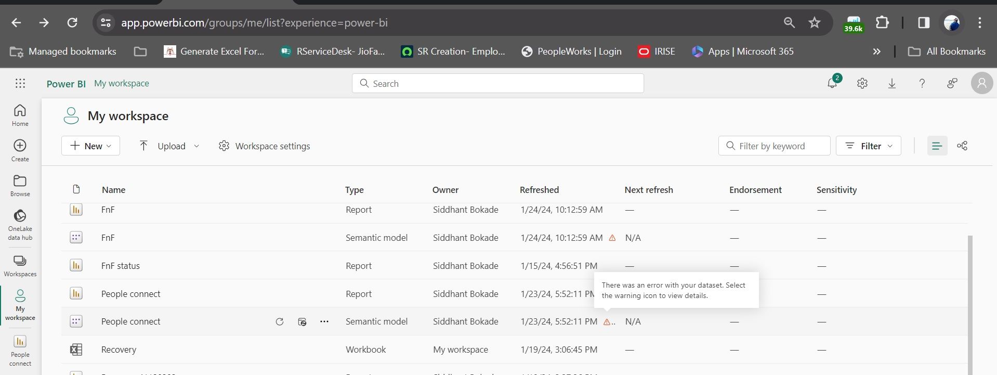Open Chrome extensions puzzle icon
997x375 pixels.
click(x=882, y=22)
